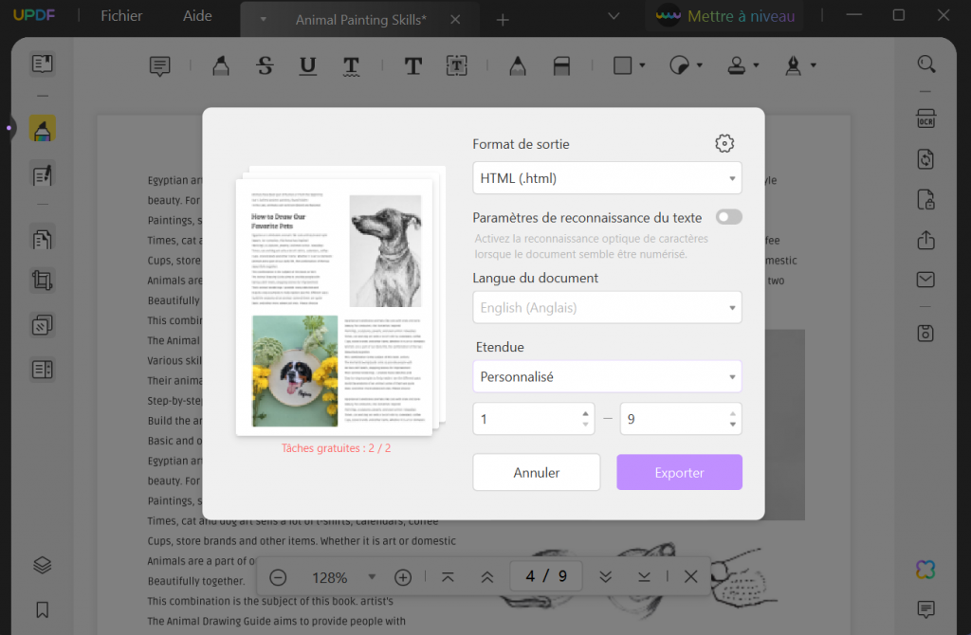Open the Bookmarks panel icon
Viewport: 971px width, 635px height.
42,609
